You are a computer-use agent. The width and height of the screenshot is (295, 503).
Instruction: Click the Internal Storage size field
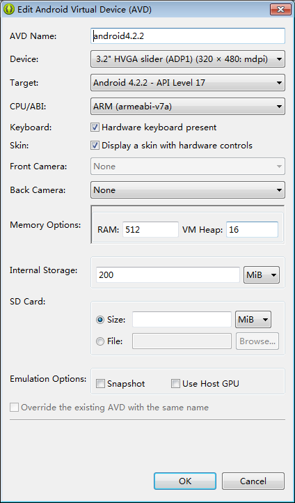[x=168, y=275]
